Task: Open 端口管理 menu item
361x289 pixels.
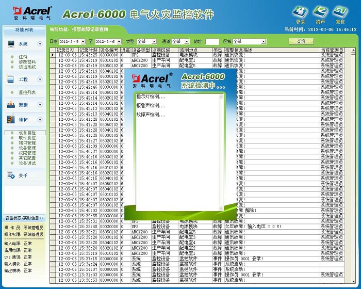Action: coord(27,143)
